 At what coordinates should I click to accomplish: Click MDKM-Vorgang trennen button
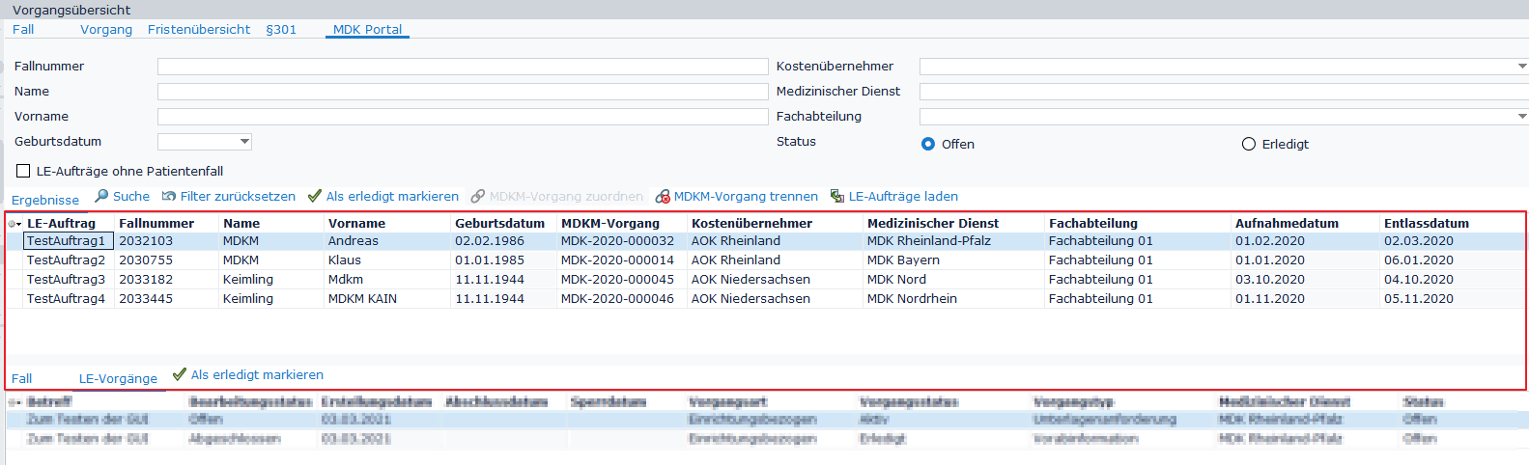[x=737, y=196]
